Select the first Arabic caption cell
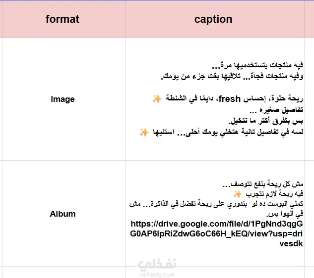Image resolution: width=314 pixels, height=278 pixels. coord(215,99)
